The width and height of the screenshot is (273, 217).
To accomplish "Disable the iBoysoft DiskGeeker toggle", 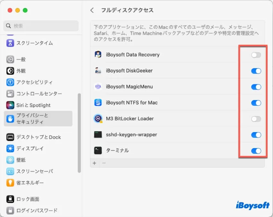I will 256,71.
